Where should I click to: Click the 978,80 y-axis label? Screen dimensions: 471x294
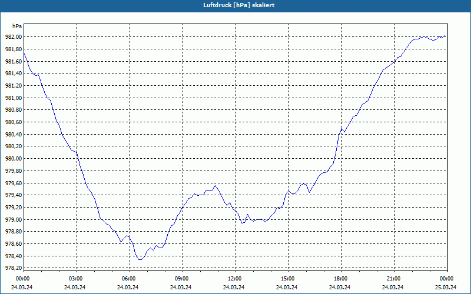14,232
